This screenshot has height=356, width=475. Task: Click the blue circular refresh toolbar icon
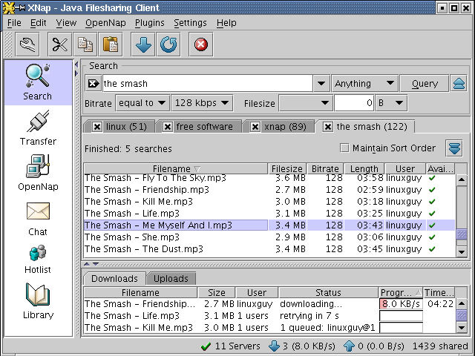click(x=168, y=44)
